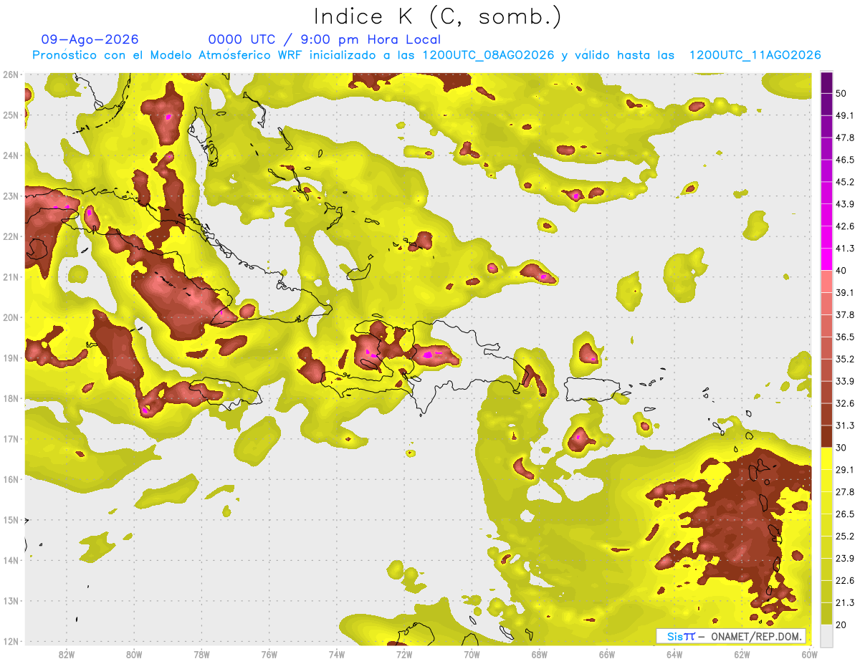This screenshot has height=664, width=860.
Task: Click the color scale value 22.6
Action: (845, 581)
